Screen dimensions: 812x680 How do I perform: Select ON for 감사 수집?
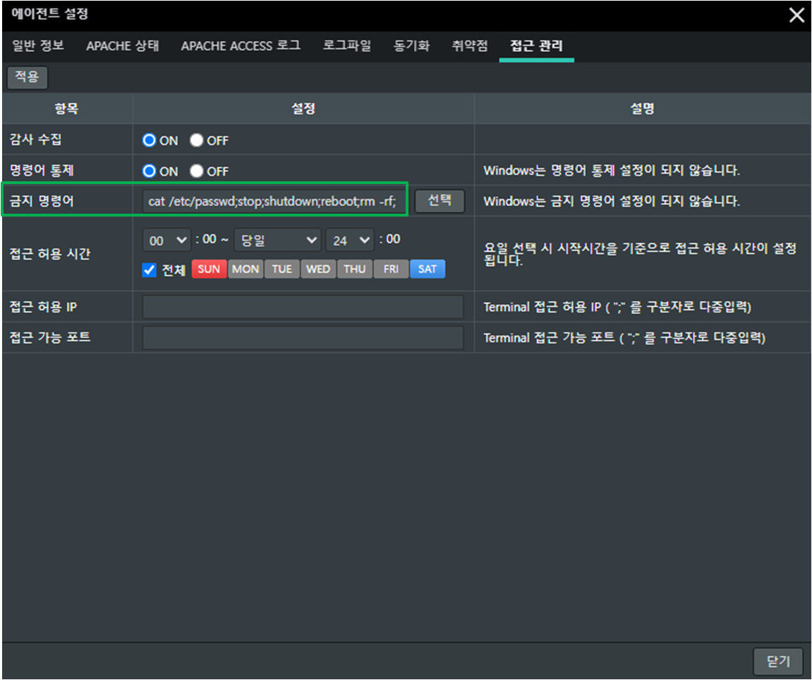(x=150, y=140)
